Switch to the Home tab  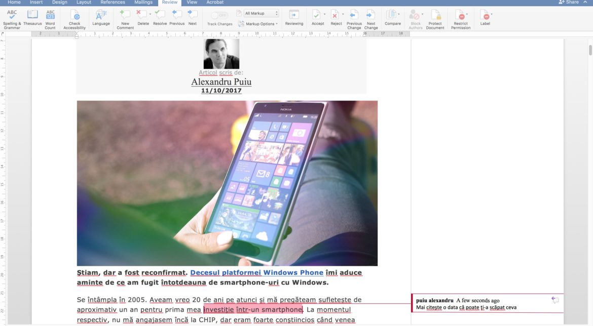tap(14, 2)
